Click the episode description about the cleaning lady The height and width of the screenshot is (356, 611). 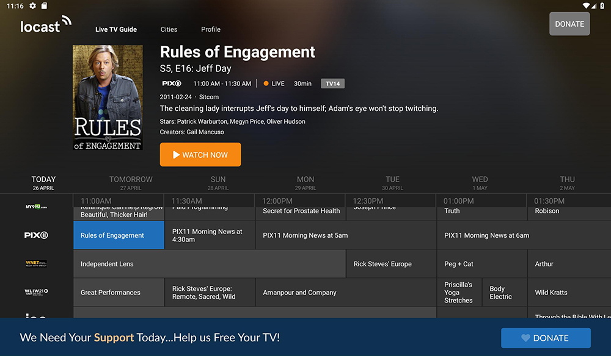coord(299,109)
